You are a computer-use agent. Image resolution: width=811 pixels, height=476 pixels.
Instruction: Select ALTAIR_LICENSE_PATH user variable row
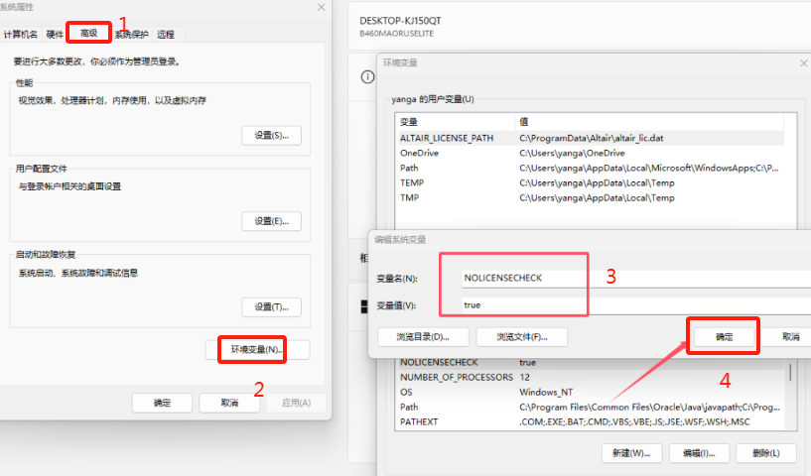coord(591,138)
